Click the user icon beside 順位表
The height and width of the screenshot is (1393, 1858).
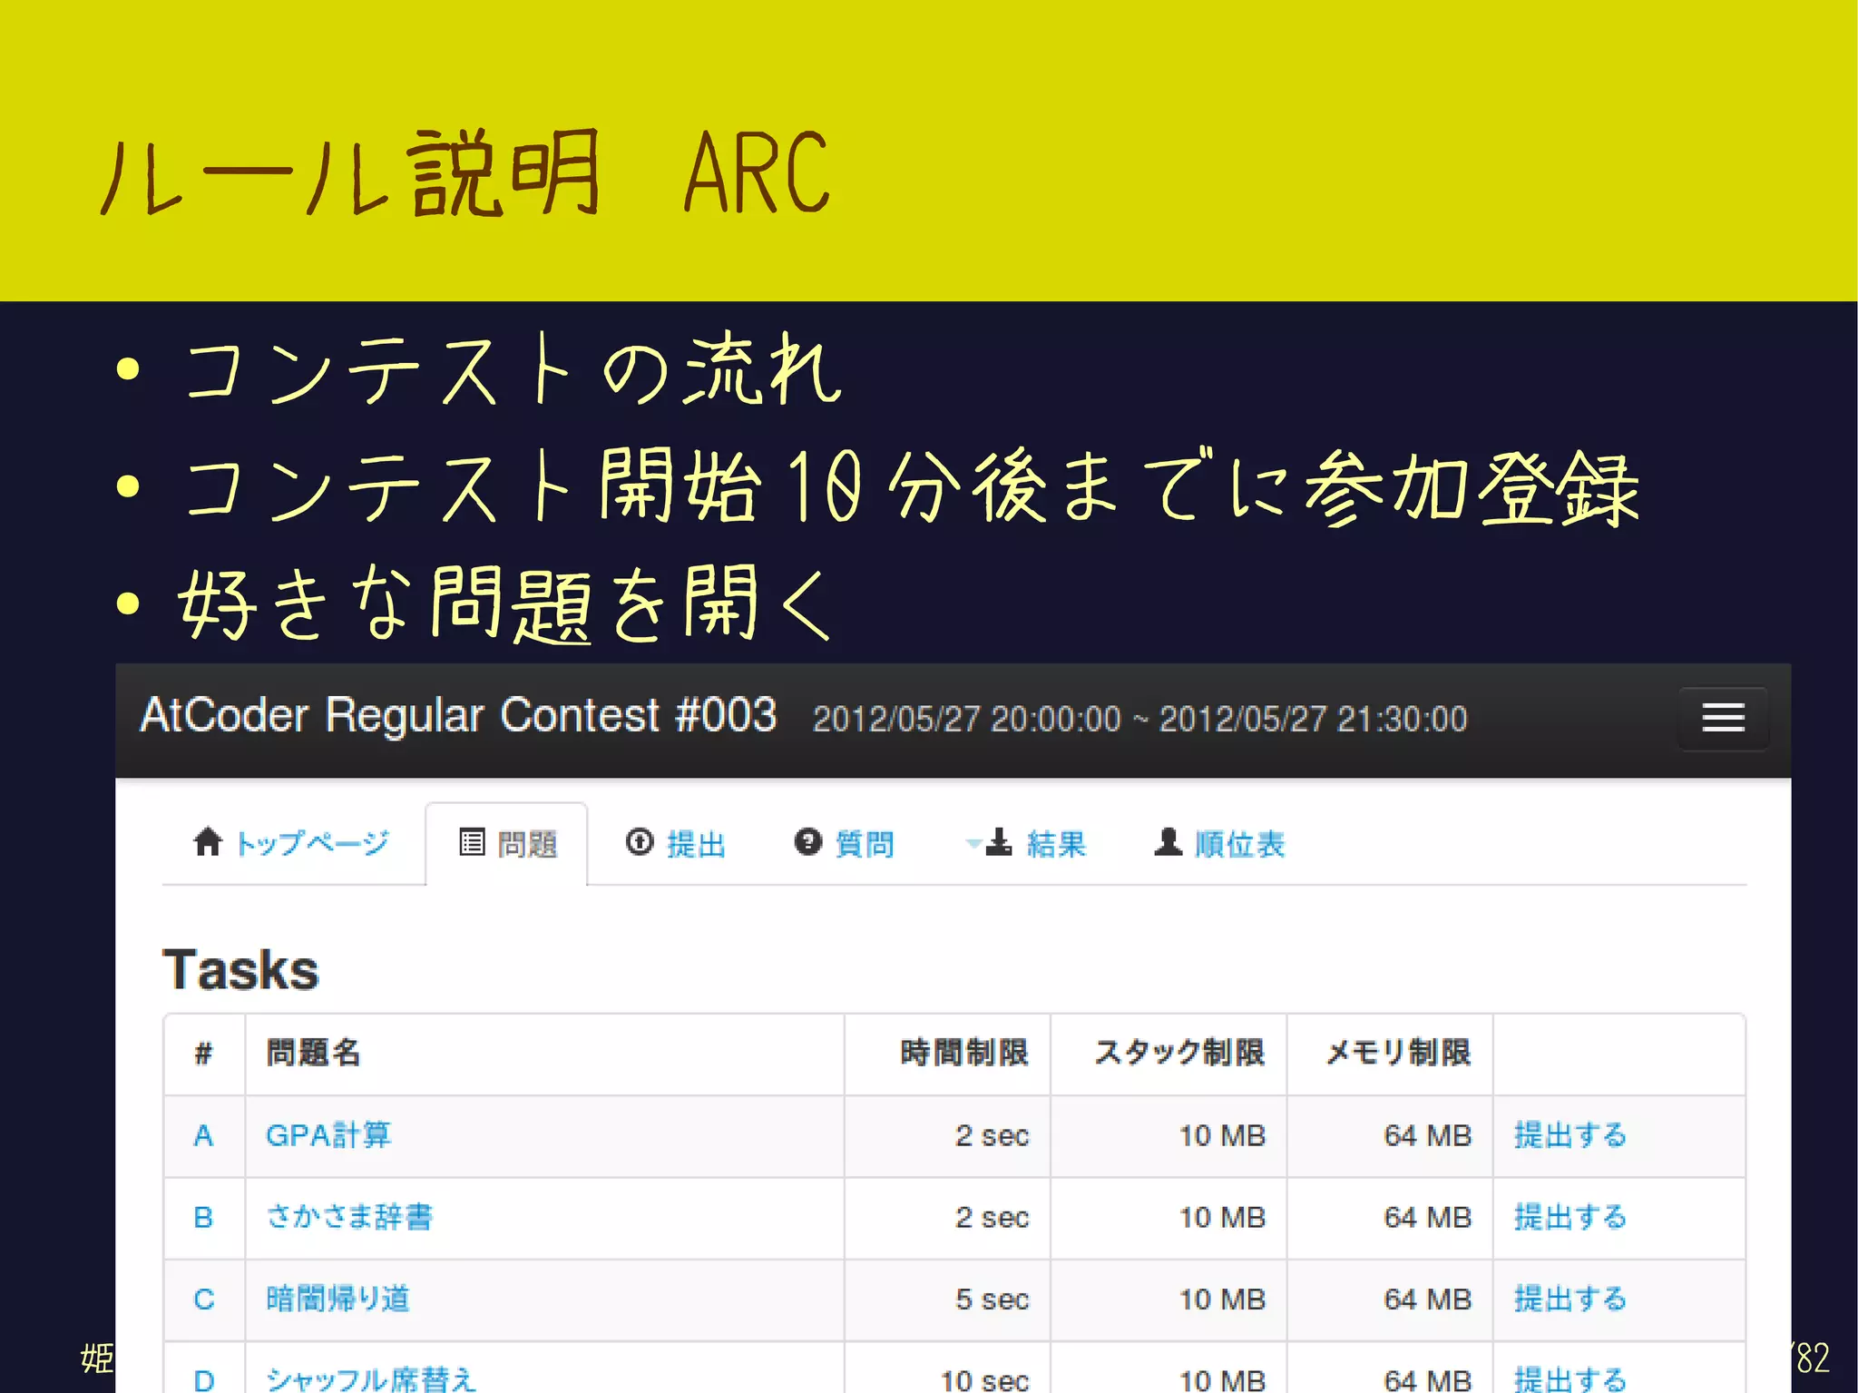coord(1169,842)
